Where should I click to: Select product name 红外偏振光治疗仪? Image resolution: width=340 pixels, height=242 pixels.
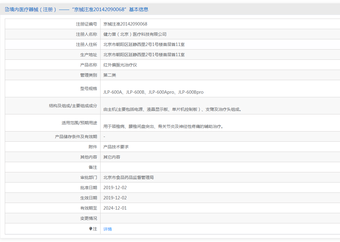tap(120, 65)
